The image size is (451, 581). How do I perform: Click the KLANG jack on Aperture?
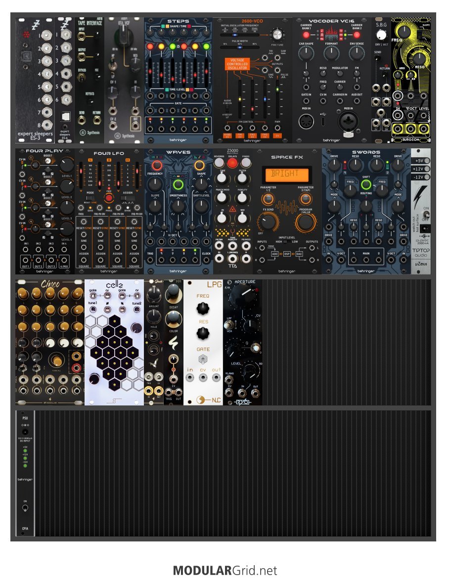click(x=229, y=380)
